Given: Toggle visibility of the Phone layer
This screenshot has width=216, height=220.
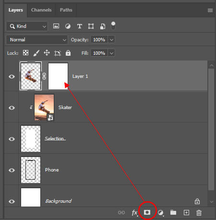Looking at the screenshot, I should (12, 170).
